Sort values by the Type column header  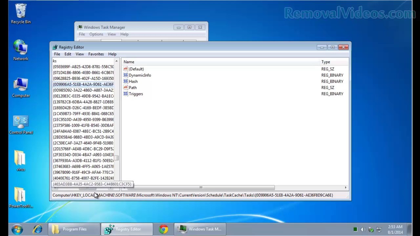tap(334, 62)
